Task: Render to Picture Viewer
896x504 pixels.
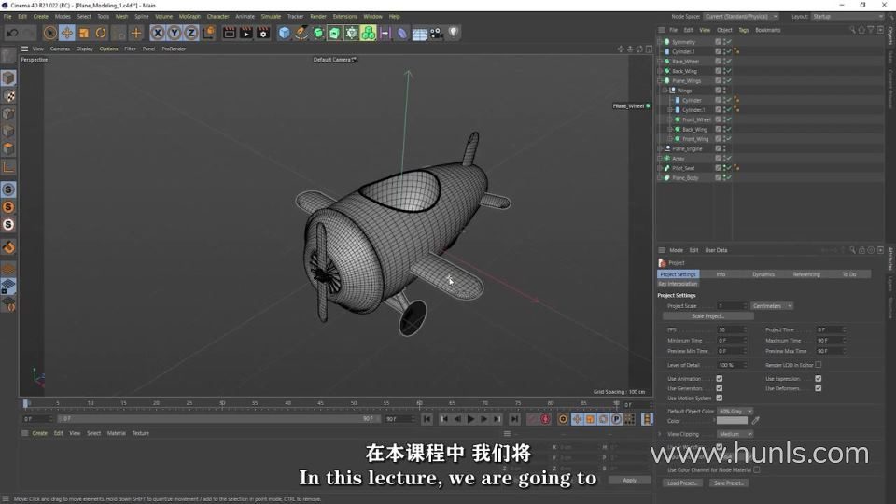Action: (x=246, y=34)
